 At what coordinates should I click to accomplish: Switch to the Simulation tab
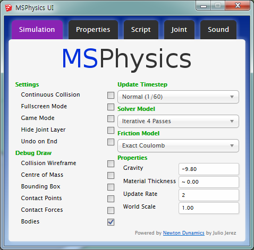[x=37, y=30]
